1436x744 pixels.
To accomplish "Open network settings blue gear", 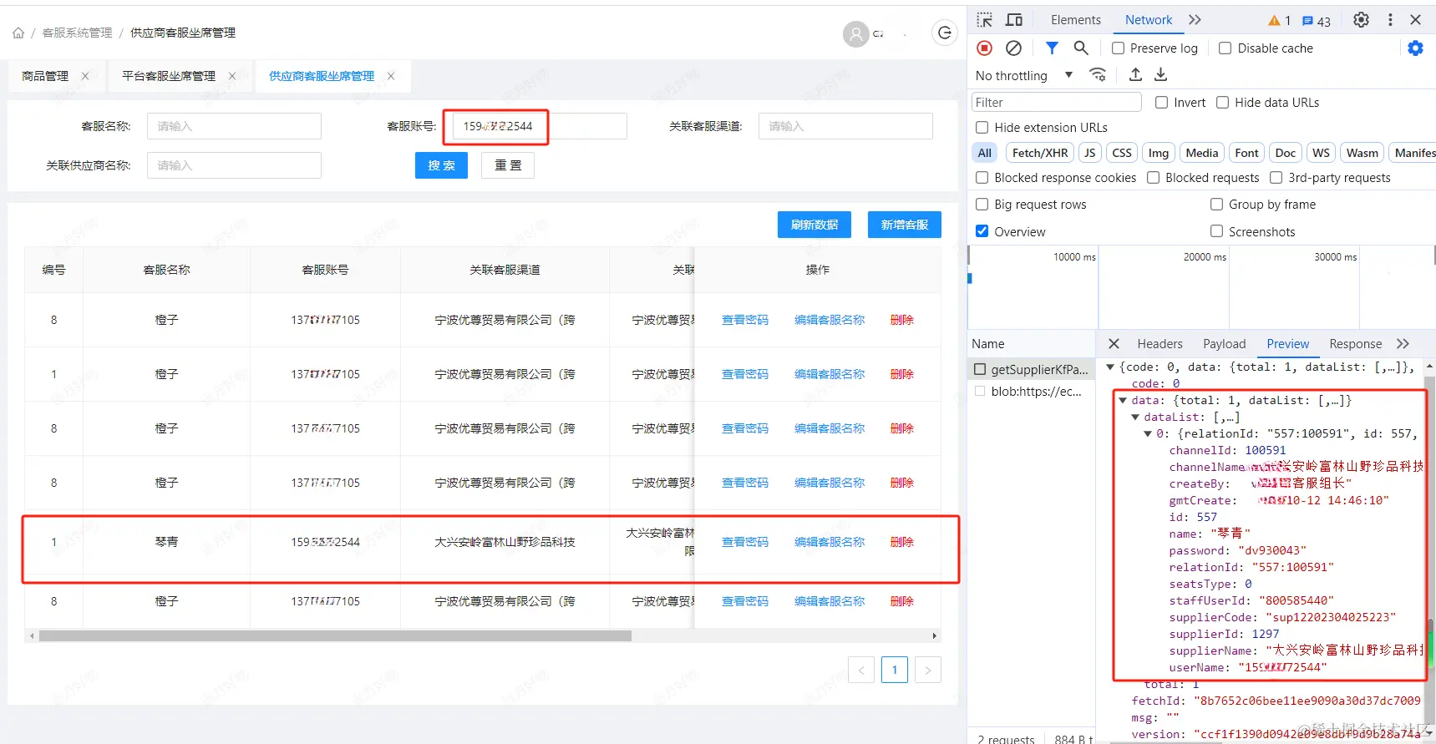I will coord(1415,48).
